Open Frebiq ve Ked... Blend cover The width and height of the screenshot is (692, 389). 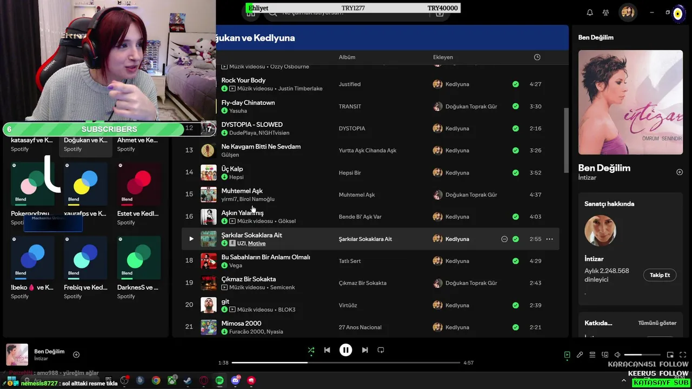pyautogui.click(x=85, y=258)
